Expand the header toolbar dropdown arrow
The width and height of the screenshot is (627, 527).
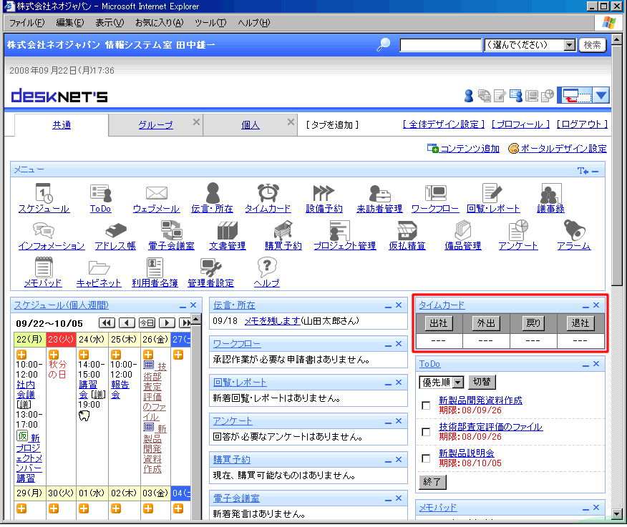601,96
